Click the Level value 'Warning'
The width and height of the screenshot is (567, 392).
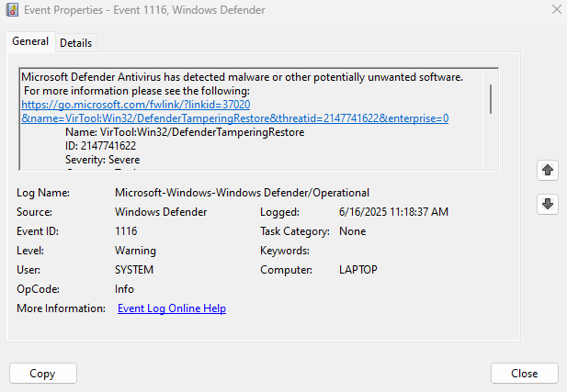(x=135, y=251)
